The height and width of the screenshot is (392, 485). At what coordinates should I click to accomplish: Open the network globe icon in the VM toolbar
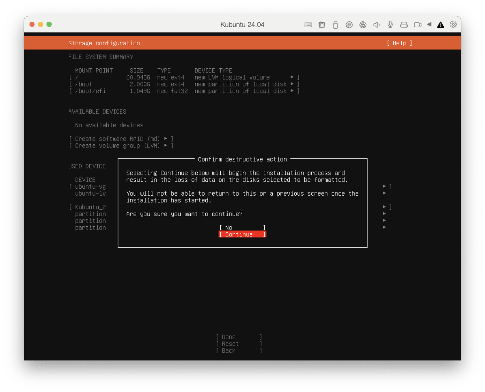pyautogui.click(x=363, y=25)
